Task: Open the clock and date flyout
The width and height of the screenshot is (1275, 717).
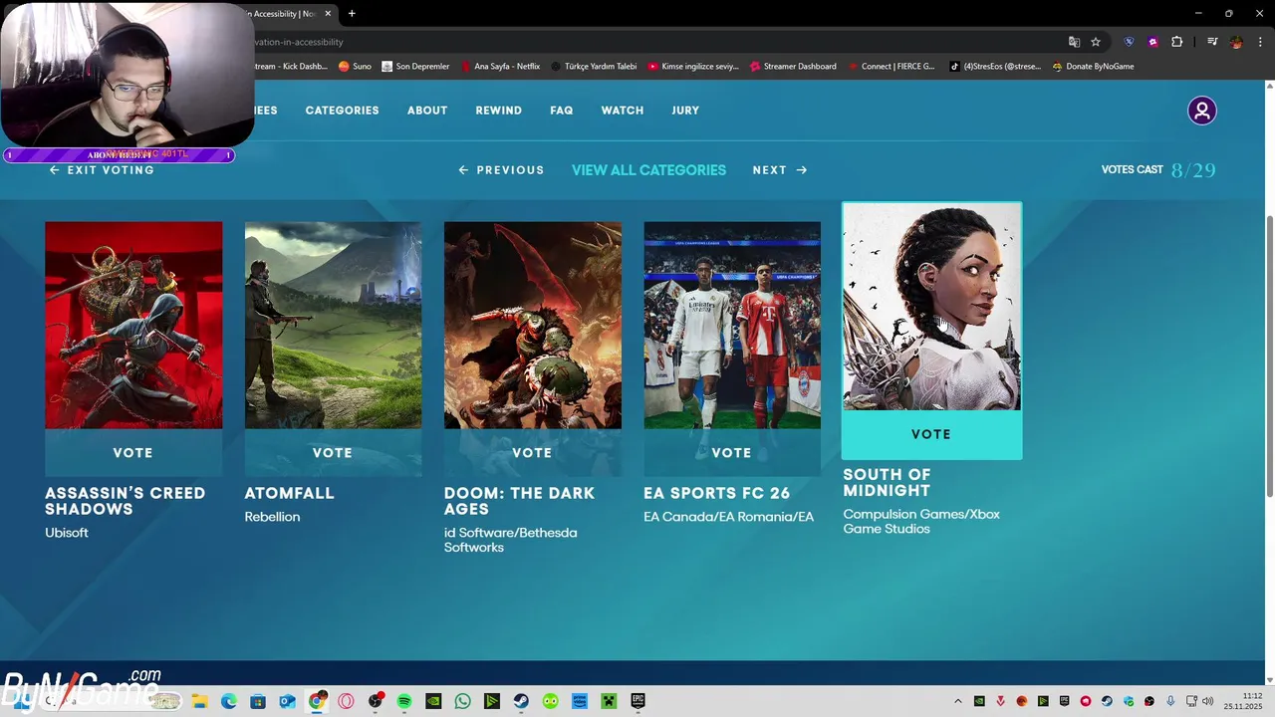Action: (1243, 701)
